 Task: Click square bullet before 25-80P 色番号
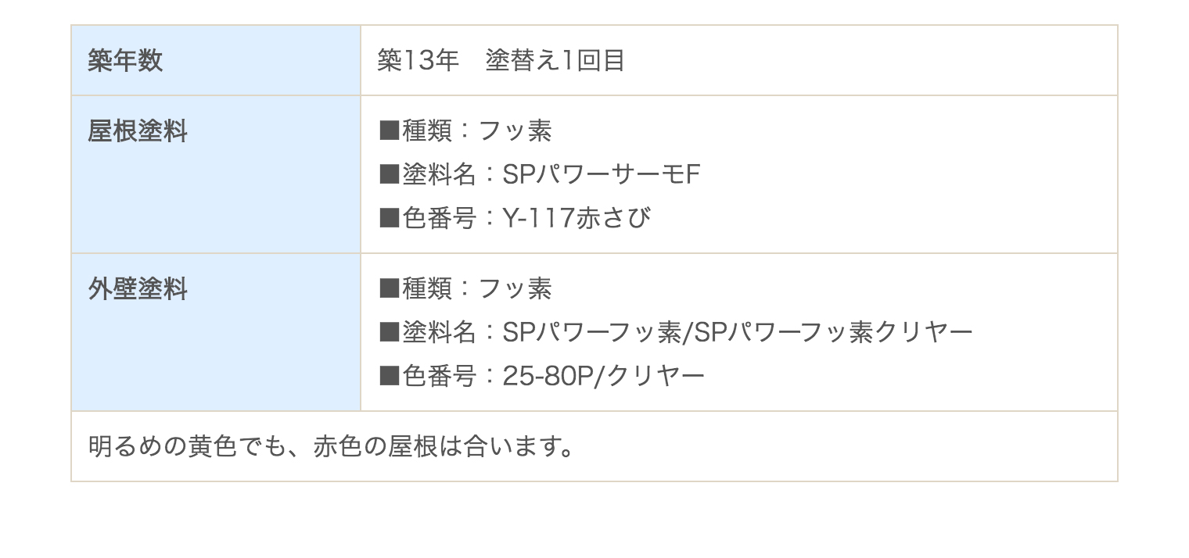(x=389, y=376)
